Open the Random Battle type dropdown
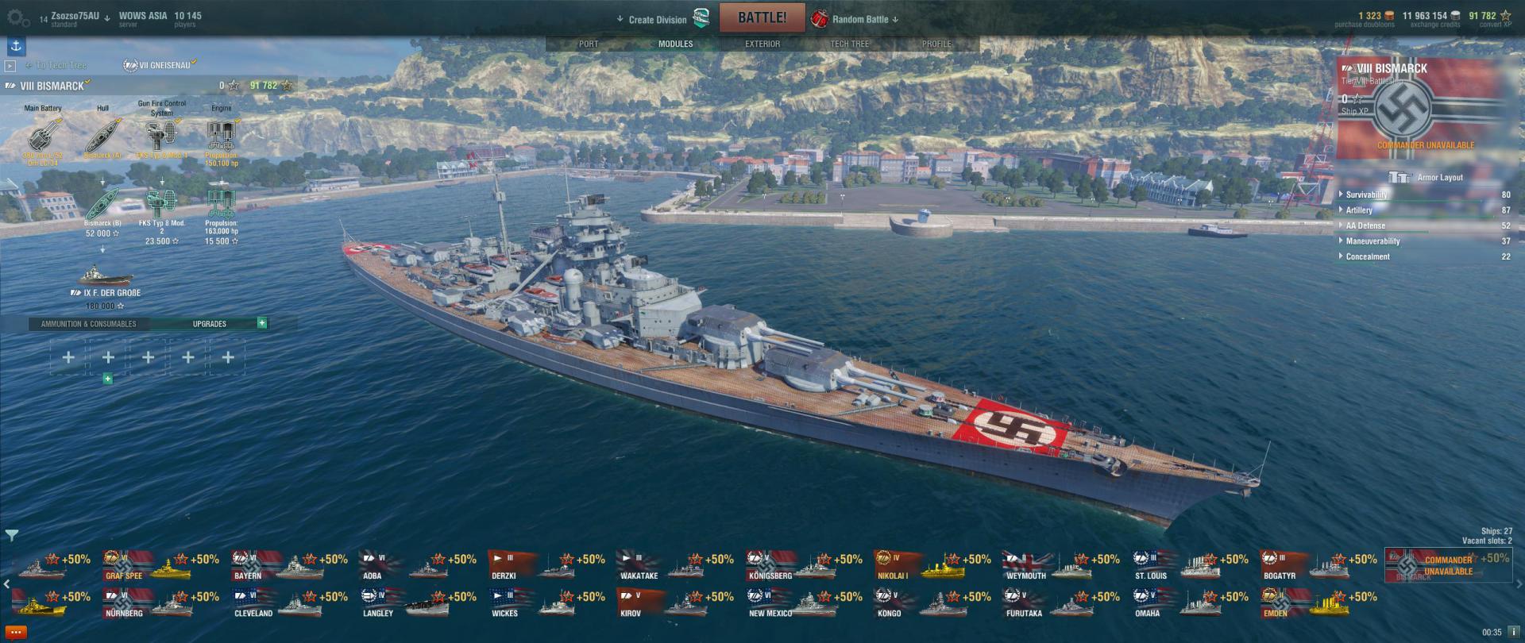The image size is (1525, 643). click(x=855, y=19)
